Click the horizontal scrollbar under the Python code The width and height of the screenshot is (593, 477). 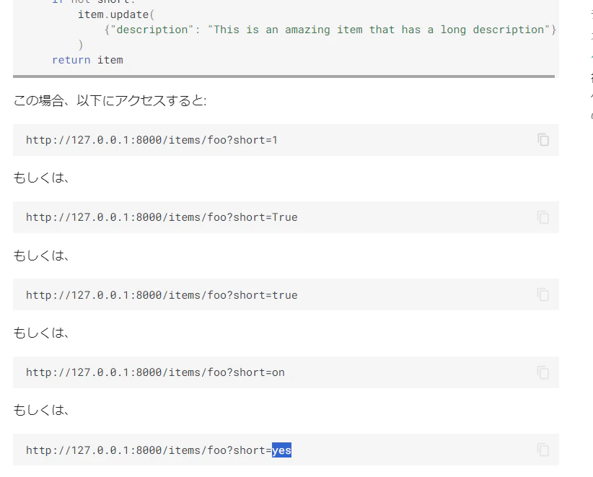[x=284, y=76]
